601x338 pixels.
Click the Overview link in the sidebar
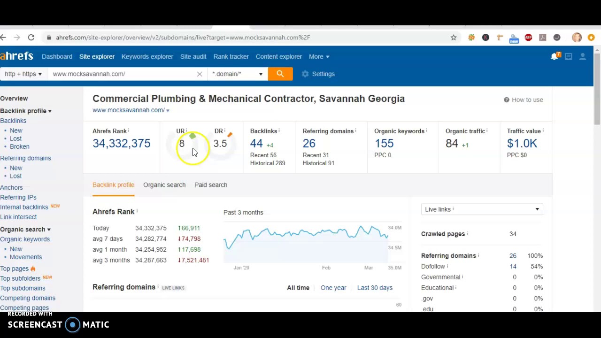coord(14,99)
